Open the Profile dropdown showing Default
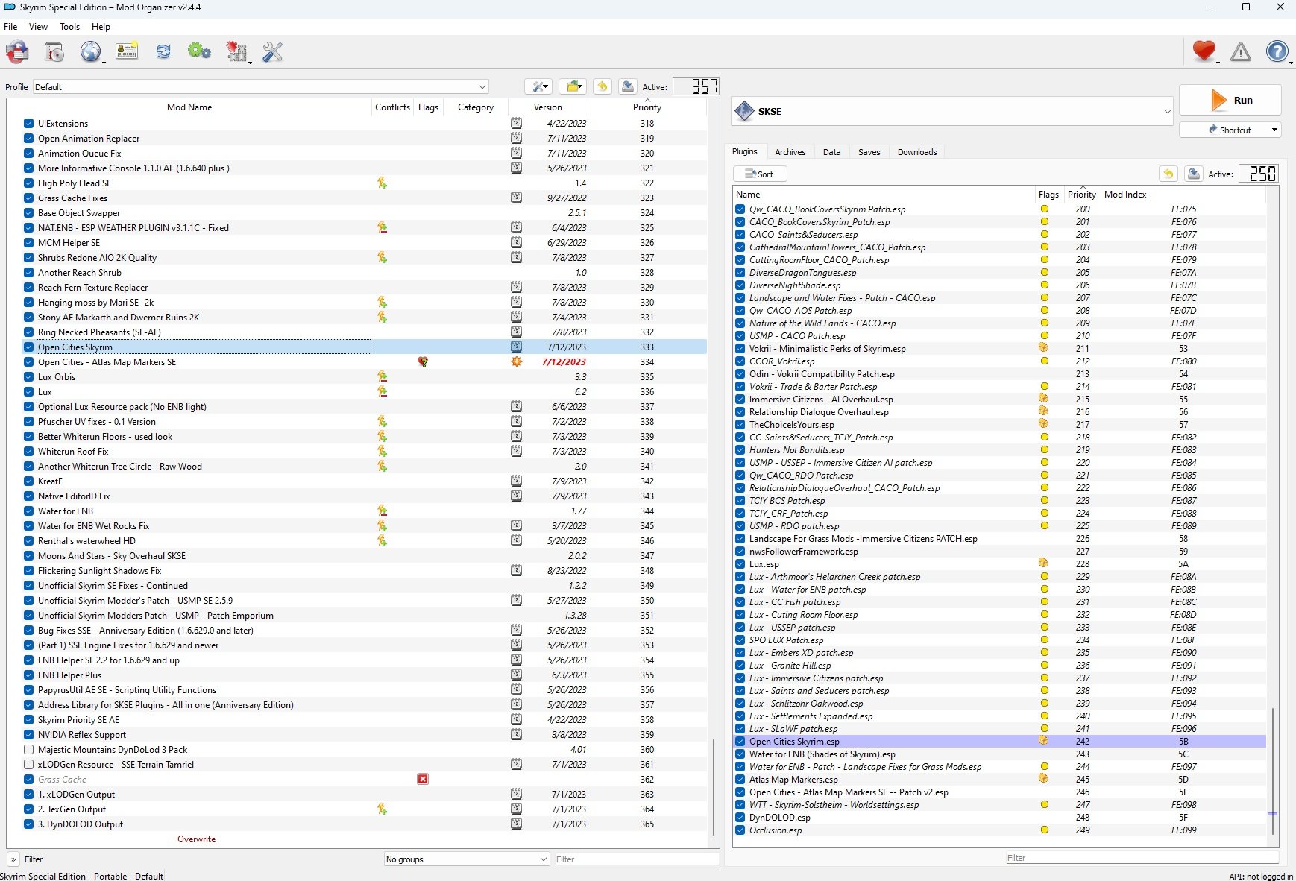 261,86
